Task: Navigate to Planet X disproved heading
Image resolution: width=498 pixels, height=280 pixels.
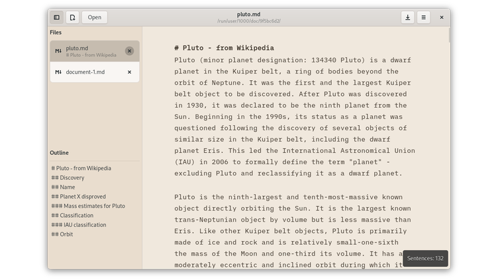Action: (78, 197)
